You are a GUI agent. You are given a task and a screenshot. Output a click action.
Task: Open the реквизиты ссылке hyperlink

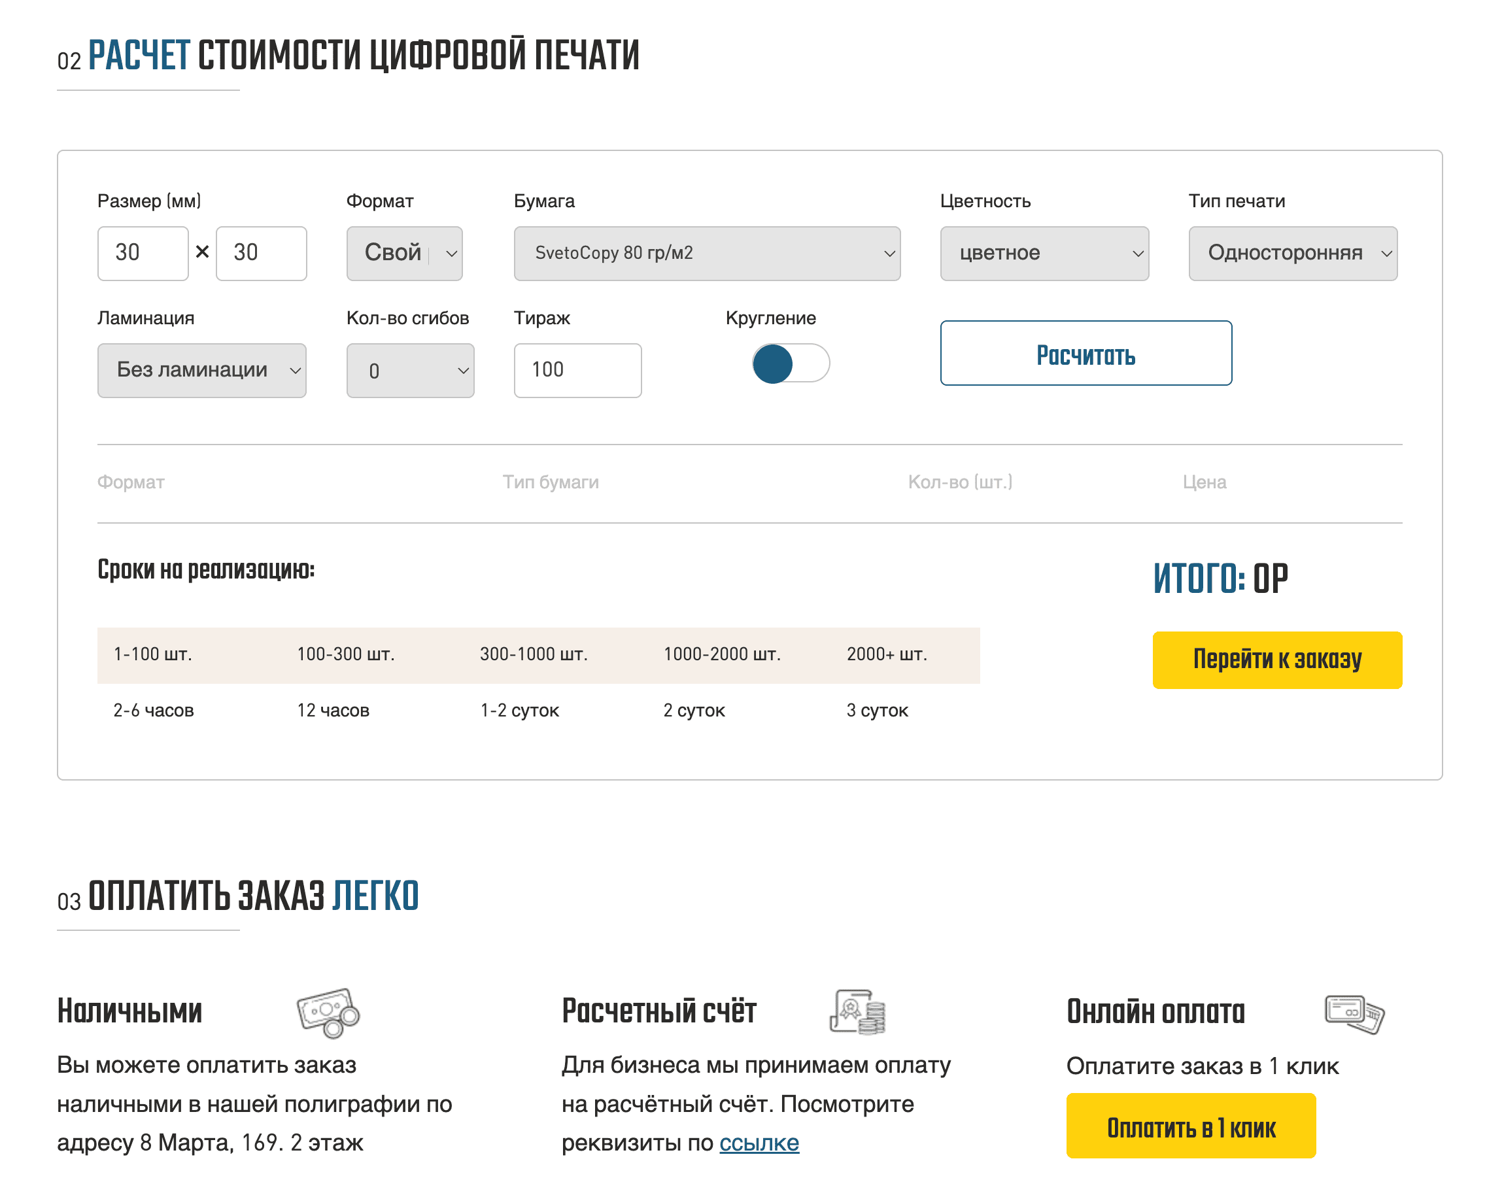tap(759, 1143)
